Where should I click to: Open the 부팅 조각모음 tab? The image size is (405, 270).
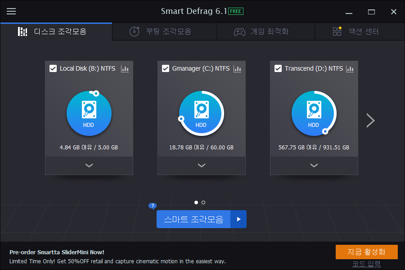pos(165,31)
